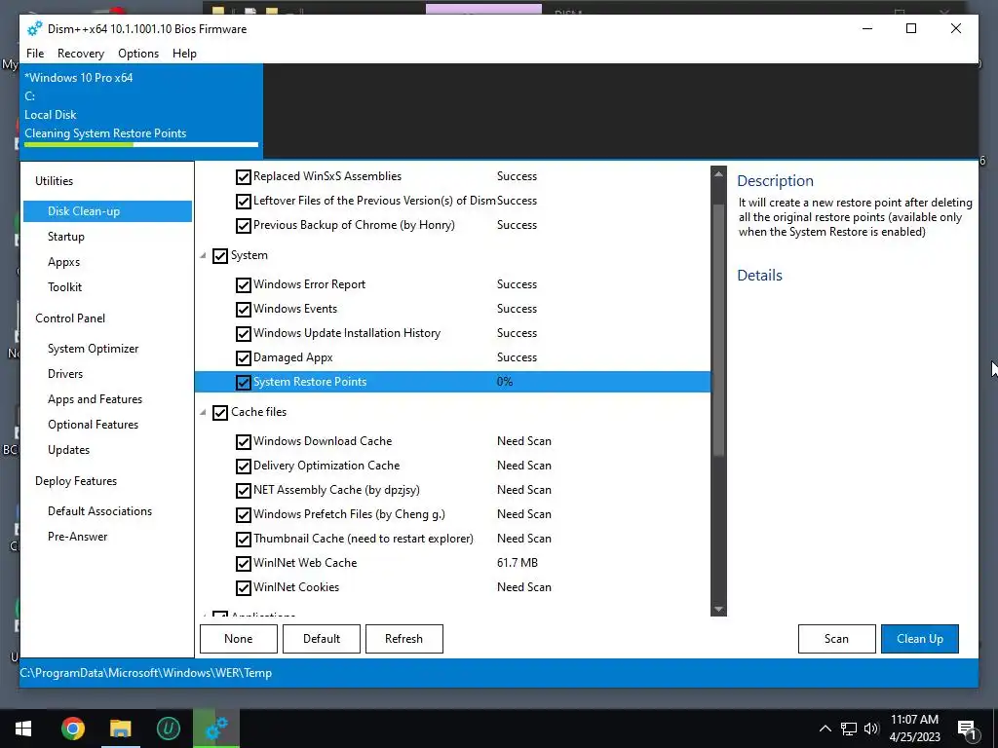Open the File menu

pyautogui.click(x=35, y=54)
